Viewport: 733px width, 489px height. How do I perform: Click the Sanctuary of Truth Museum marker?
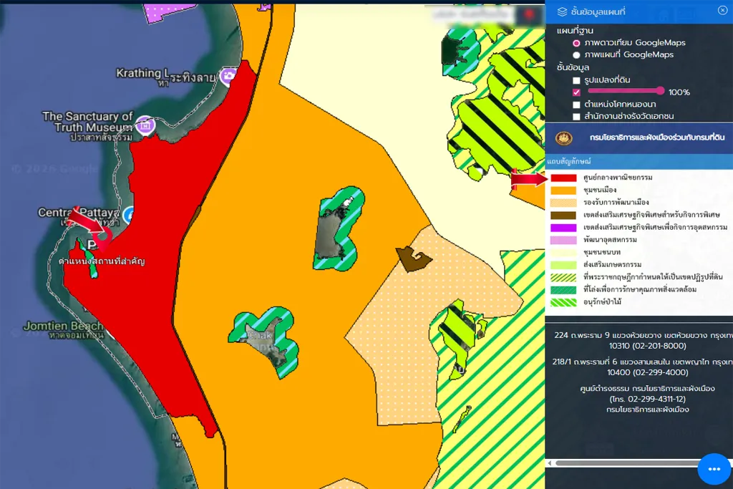[145, 125]
